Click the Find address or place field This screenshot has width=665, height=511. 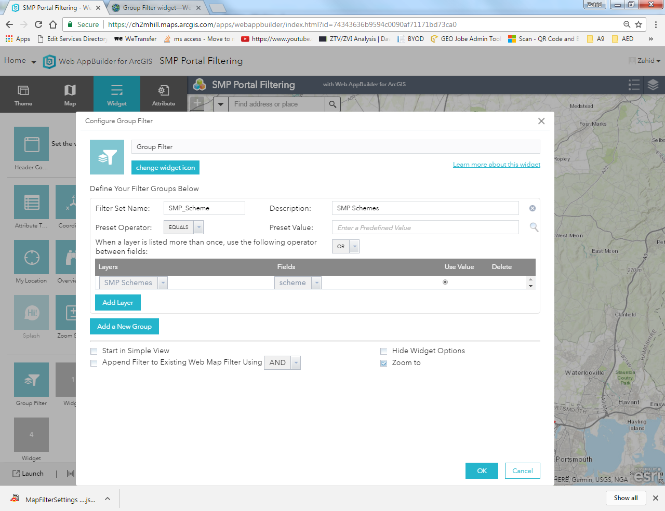(x=276, y=104)
